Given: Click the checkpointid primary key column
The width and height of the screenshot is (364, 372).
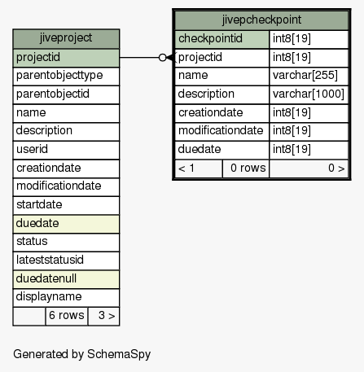Looking at the screenshot, I should 222,39.
